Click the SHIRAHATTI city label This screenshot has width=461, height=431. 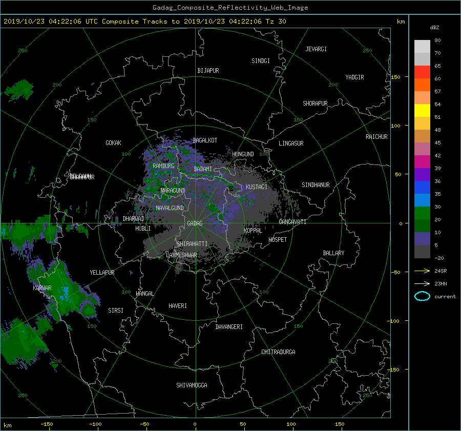click(x=192, y=244)
